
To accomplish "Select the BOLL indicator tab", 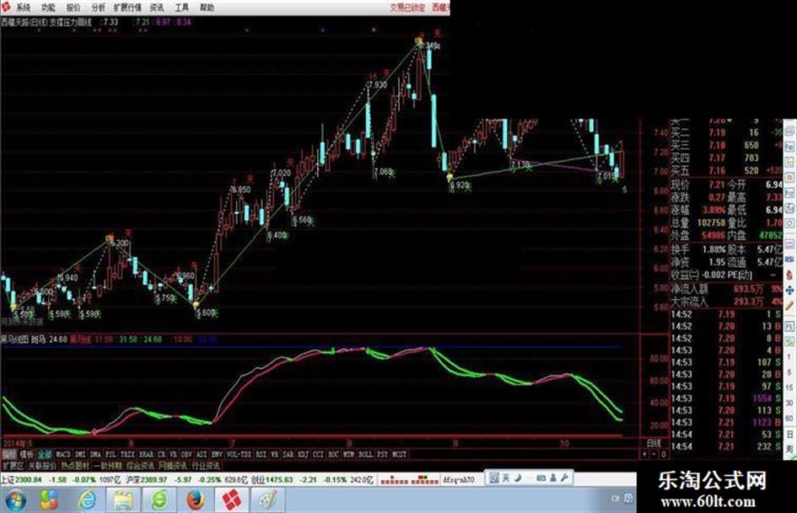I will coord(365,455).
